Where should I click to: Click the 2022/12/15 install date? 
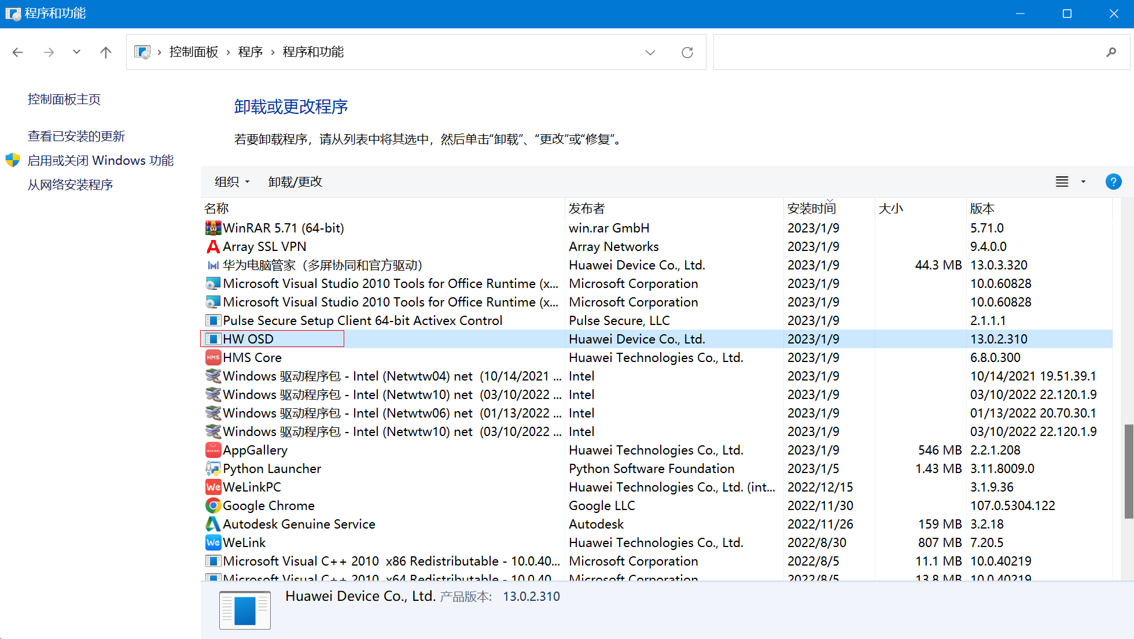tap(820, 487)
